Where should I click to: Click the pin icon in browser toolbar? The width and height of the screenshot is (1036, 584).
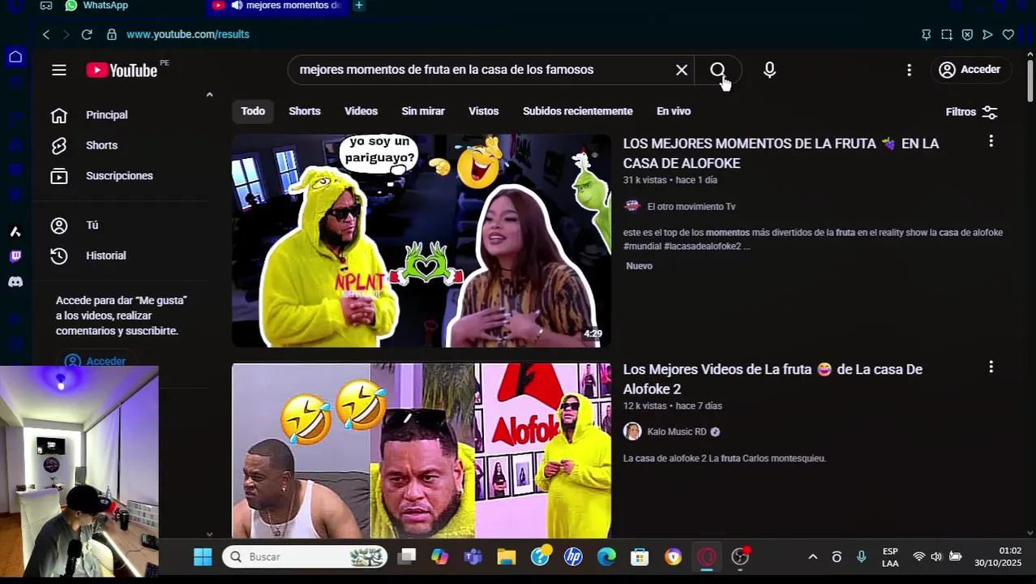tap(927, 34)
